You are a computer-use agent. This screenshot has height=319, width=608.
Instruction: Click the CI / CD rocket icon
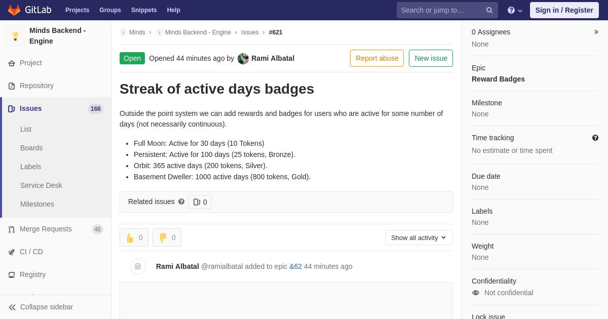(12, 252)
